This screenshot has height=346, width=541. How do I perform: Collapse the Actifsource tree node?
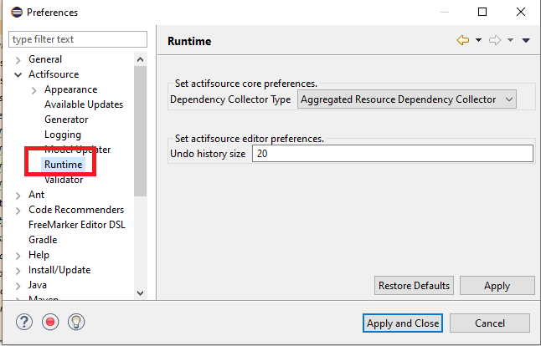(18, 74)
